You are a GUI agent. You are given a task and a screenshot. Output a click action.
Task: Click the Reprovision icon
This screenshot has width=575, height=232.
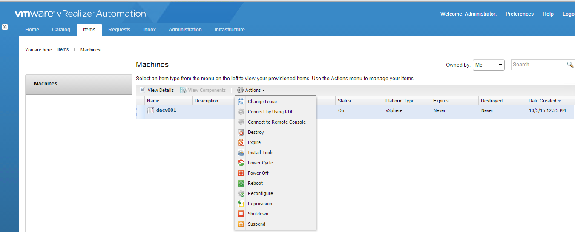(241, 204)
